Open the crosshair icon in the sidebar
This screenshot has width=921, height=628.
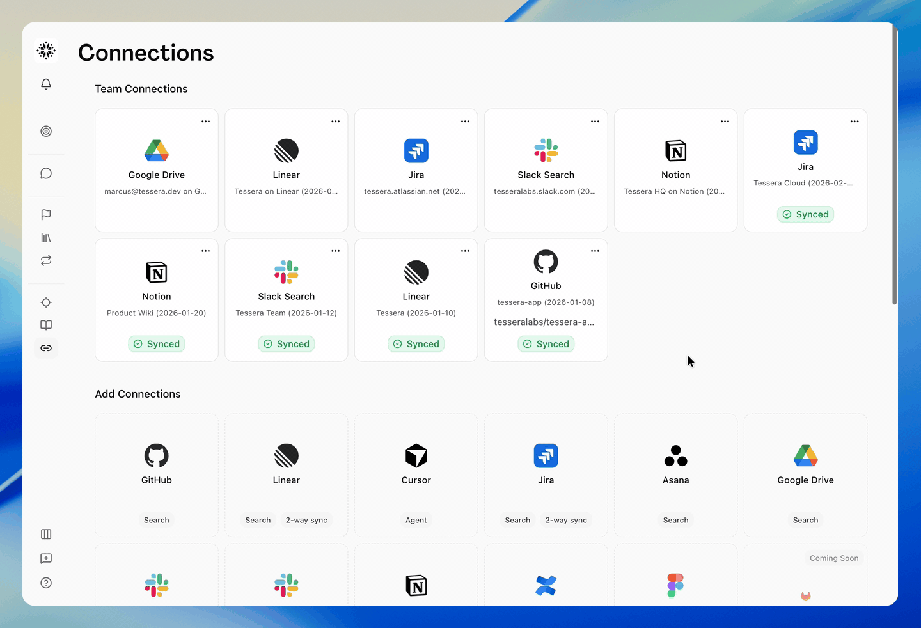coord(46,302)
